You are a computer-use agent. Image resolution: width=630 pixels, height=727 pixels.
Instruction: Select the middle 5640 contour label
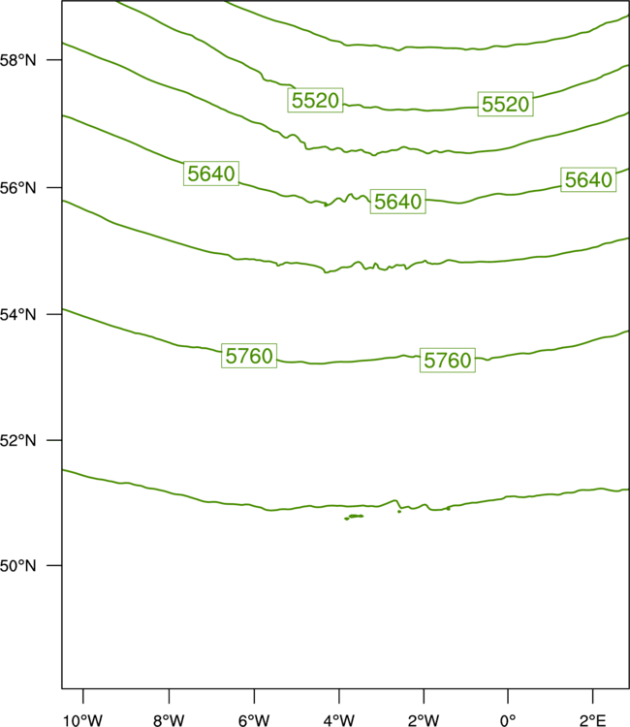(x=397, y=202)
